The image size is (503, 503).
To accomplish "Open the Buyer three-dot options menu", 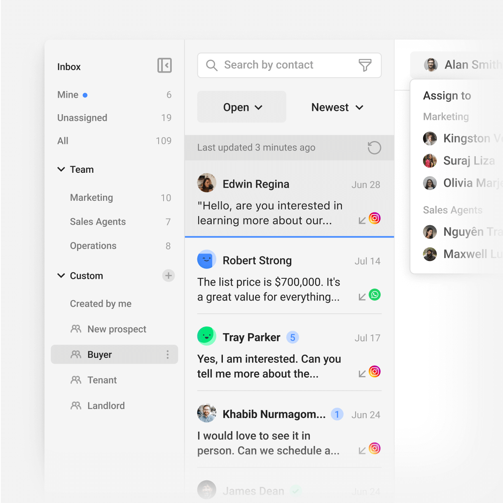I will 168,355.
